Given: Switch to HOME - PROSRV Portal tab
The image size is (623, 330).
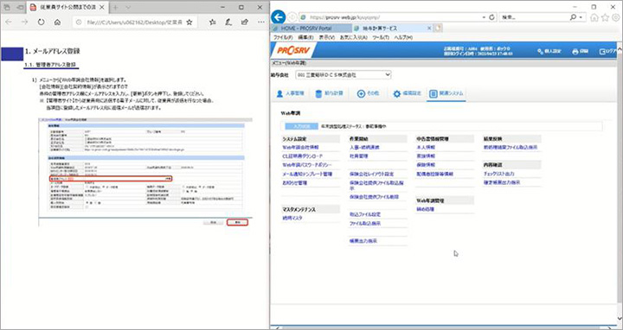Looking at the screenshot, I should (x=311, y=29).
